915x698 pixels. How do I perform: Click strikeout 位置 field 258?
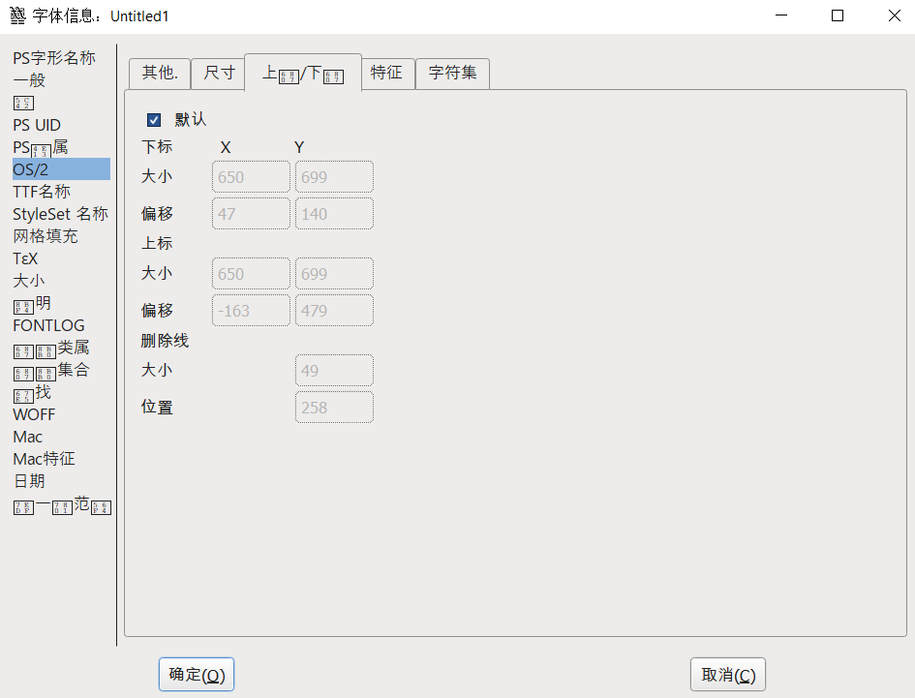point(334,408)
